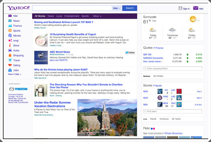Open the Finance chart icon in sidebar
This screenshot has height=142, width=211.
click(10, 26)
